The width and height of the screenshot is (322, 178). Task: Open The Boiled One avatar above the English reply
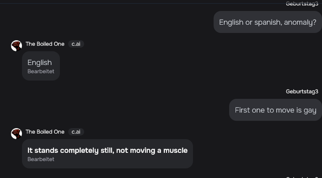[x=16, y=46]
